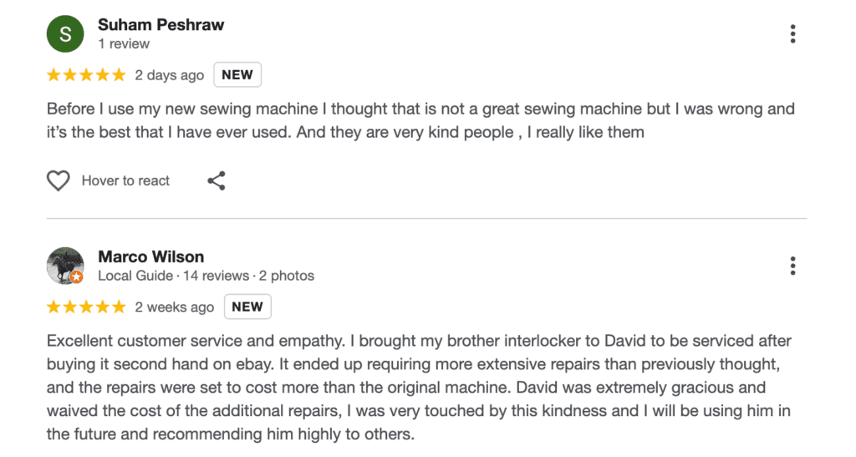Click the "2 days ago" timestamp
This screenshot has width=856, height=457.
[x=169, y=75]
